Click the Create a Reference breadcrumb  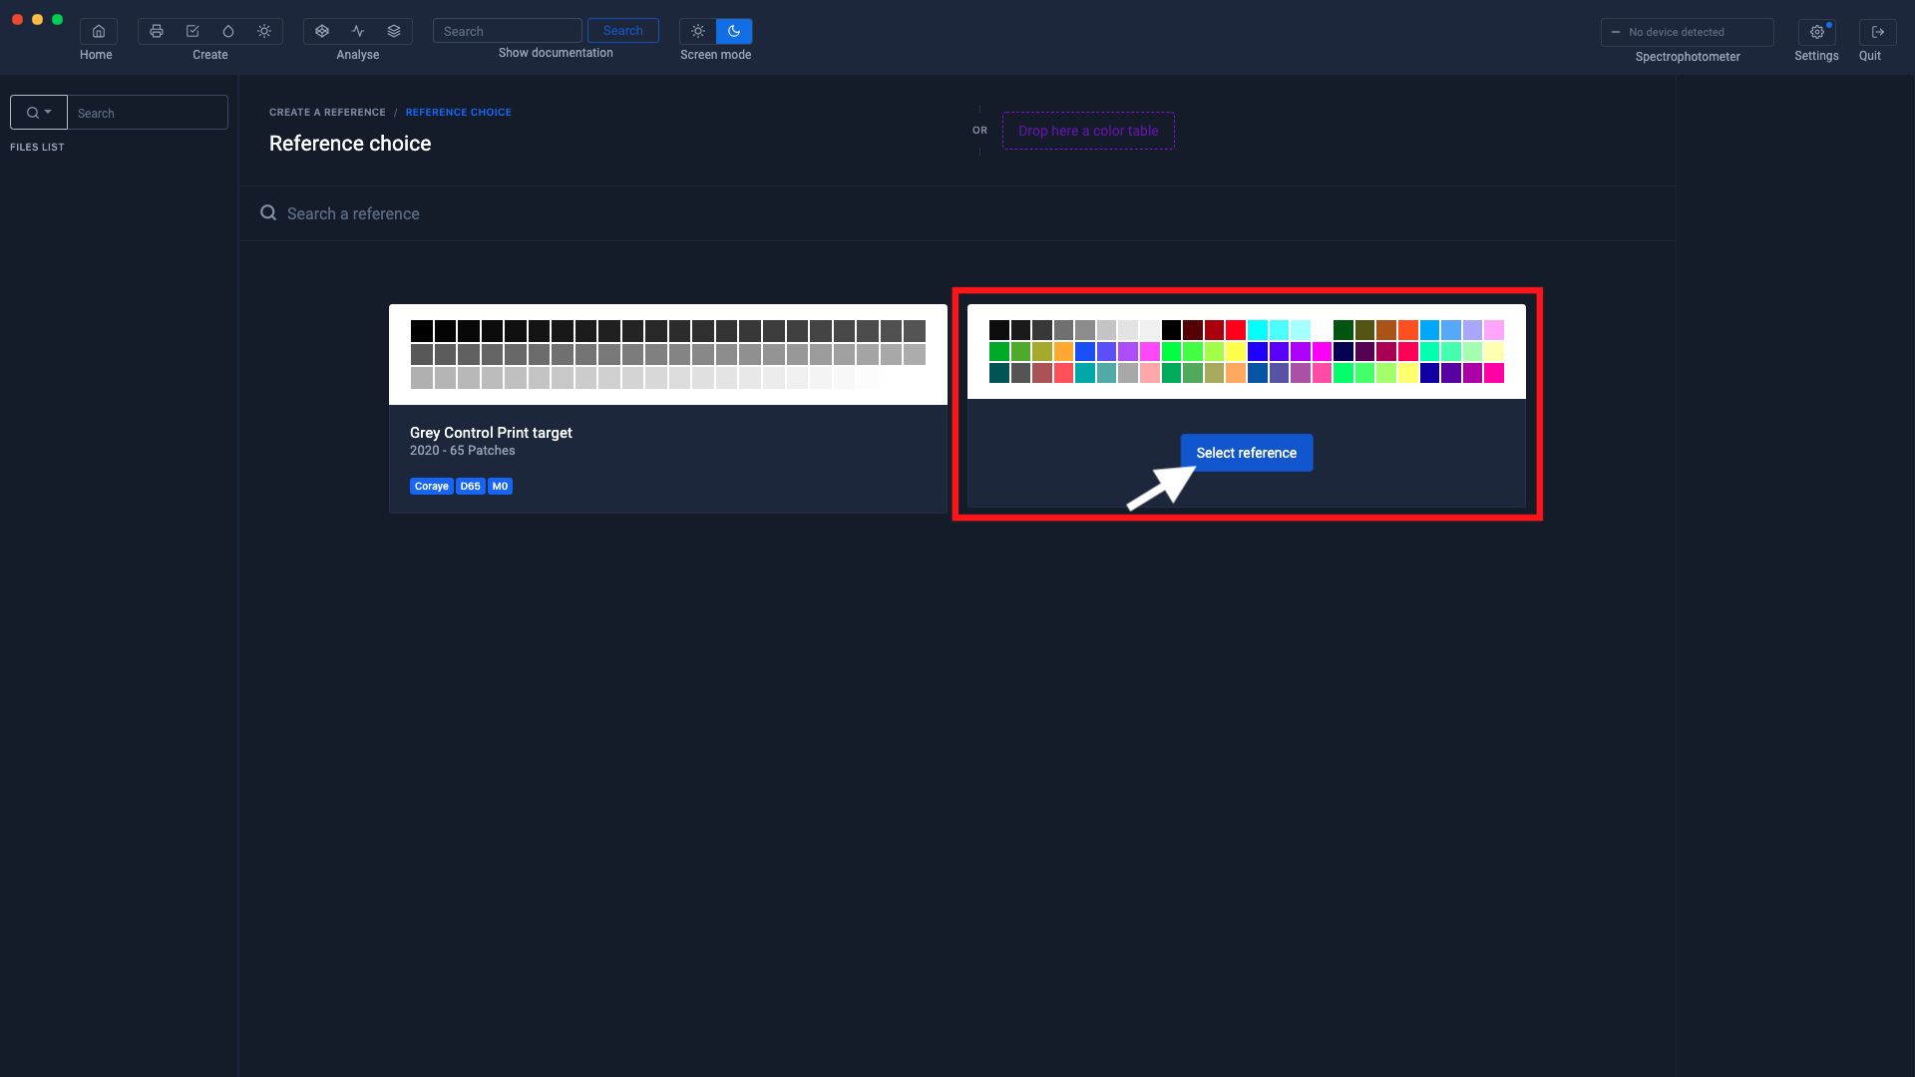coord(327,113)
